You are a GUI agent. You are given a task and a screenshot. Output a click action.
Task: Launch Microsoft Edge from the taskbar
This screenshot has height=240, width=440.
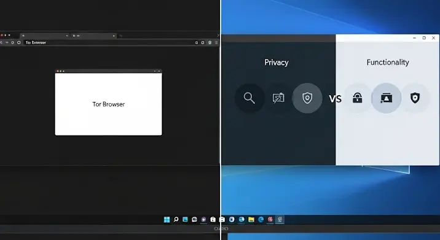(x=261, y=220)
